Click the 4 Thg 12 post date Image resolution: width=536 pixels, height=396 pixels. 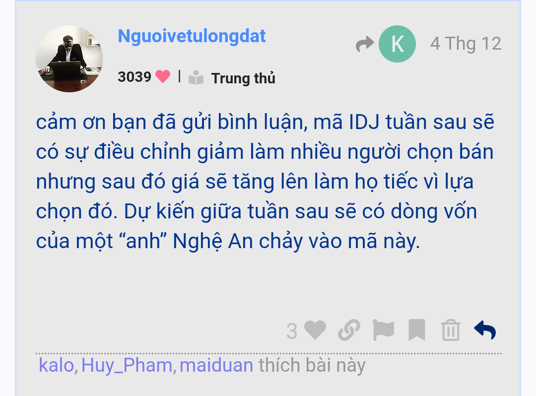point(466,44)
